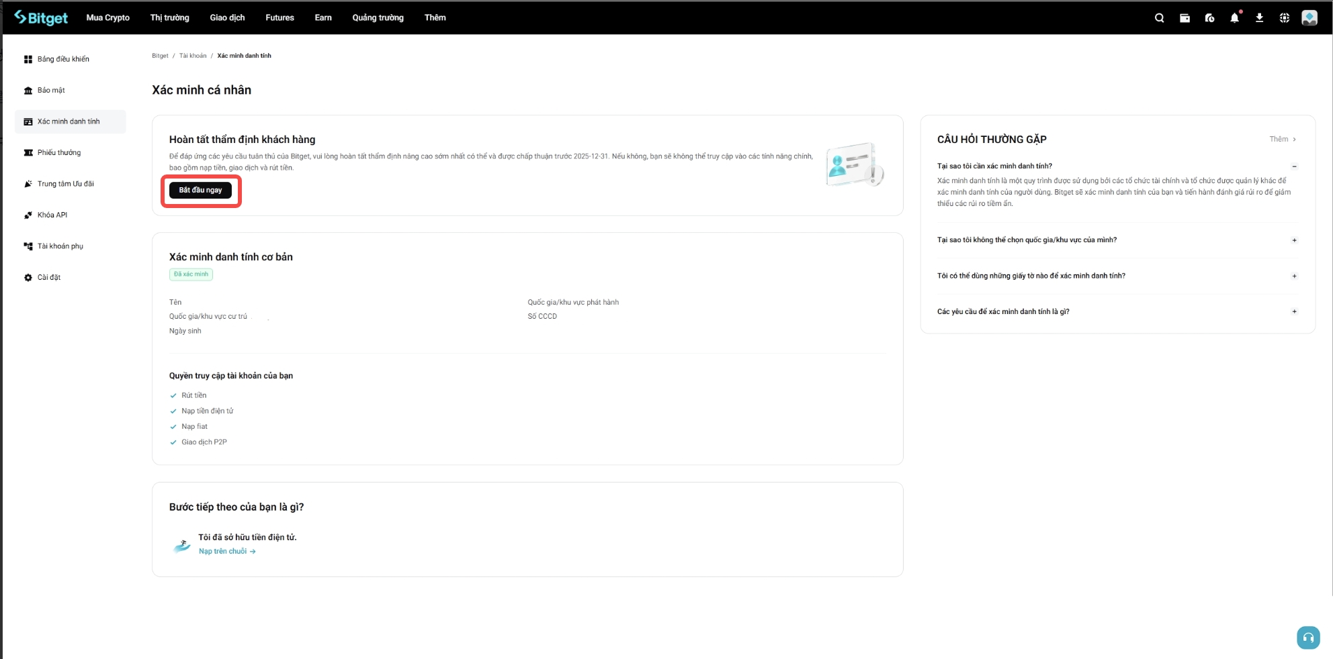
Task: Open the Thị trường menu
Action: coord(169,17)
